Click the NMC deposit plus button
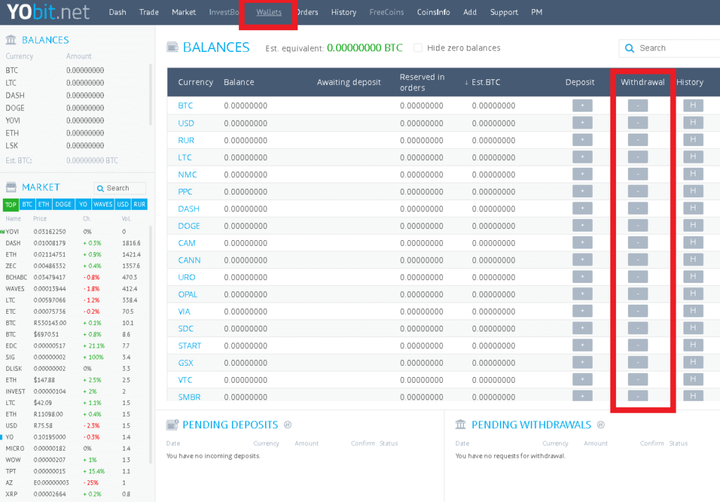720x502 pixels. point(582,174)
